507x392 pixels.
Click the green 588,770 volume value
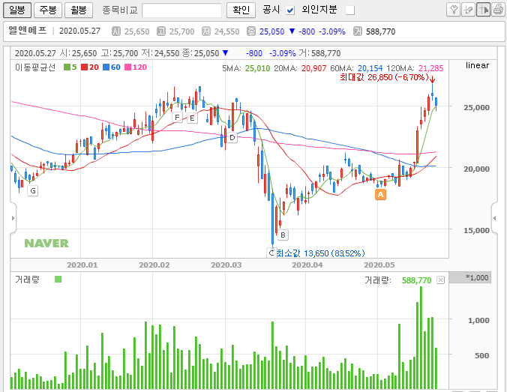click(416, 280)
